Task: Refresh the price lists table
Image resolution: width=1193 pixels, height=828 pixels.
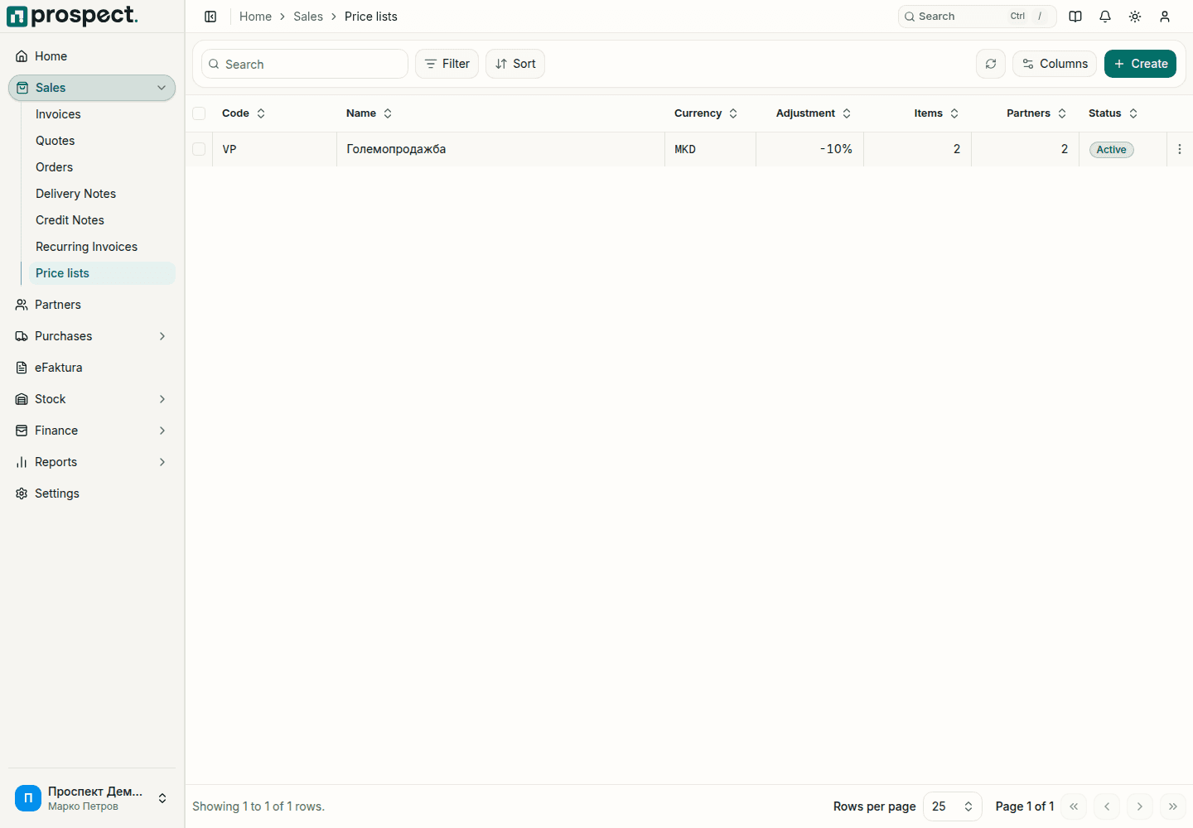Action: pyautogui.click(x=991, y=64)
